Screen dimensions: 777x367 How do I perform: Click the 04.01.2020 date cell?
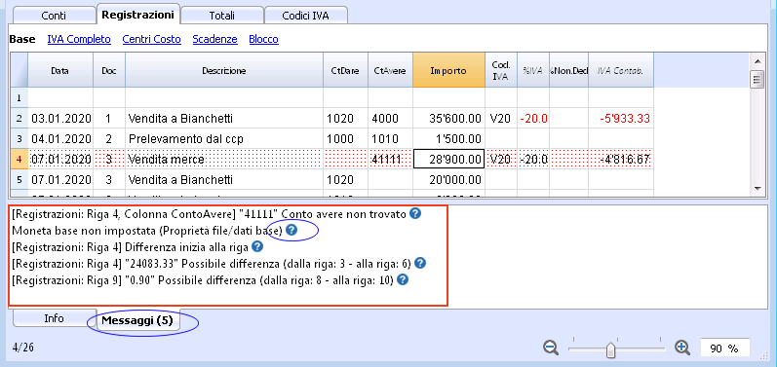[x=60, y=139]
